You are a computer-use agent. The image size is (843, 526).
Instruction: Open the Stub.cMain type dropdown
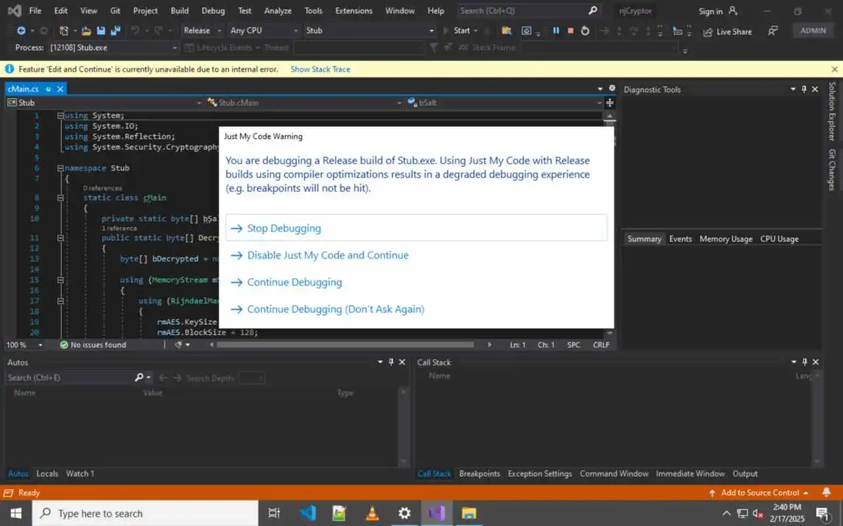[304, 103]
